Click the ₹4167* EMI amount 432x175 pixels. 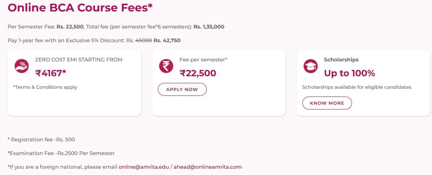(x=50, y=73)
